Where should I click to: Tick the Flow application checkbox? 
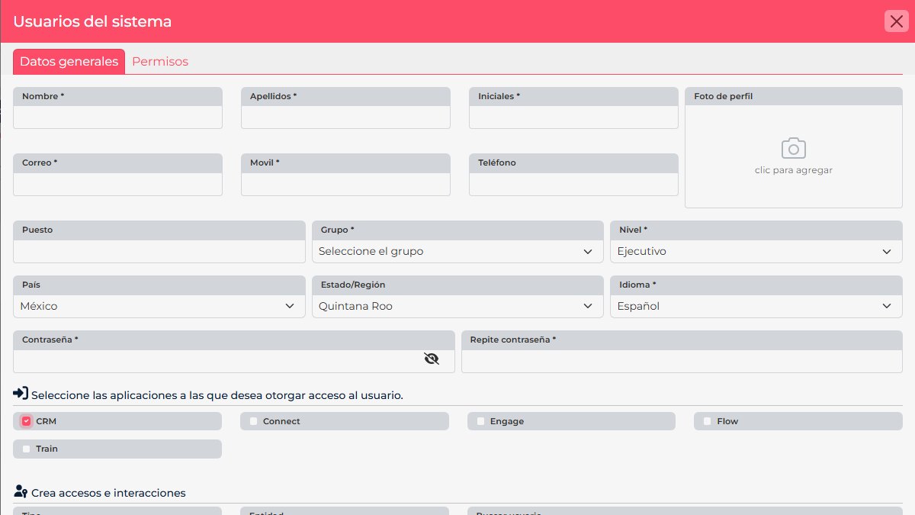708,421
